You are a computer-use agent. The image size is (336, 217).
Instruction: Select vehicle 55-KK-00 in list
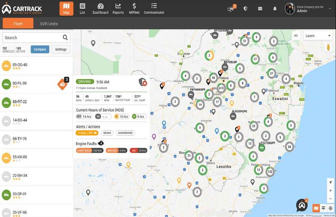coord(36,158)
